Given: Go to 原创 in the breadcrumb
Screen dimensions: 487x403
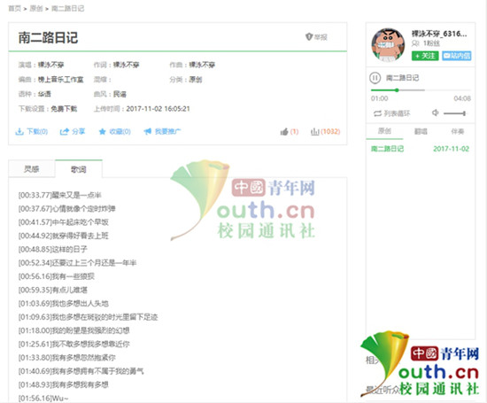Looking at the screenshot, I should coord(36,8).
